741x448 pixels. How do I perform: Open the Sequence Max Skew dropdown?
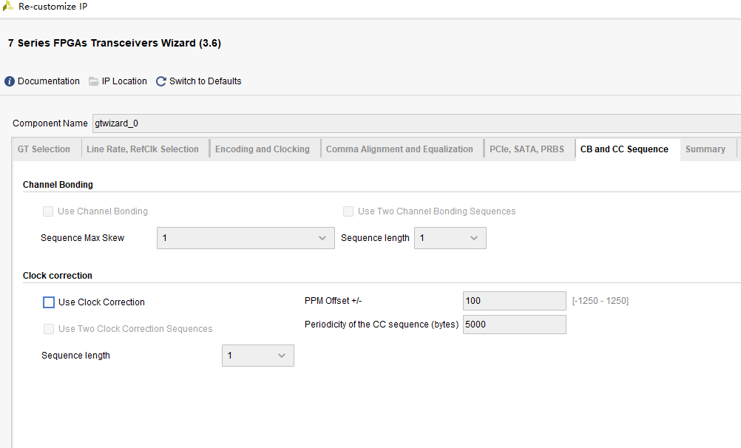click(246, 238)
